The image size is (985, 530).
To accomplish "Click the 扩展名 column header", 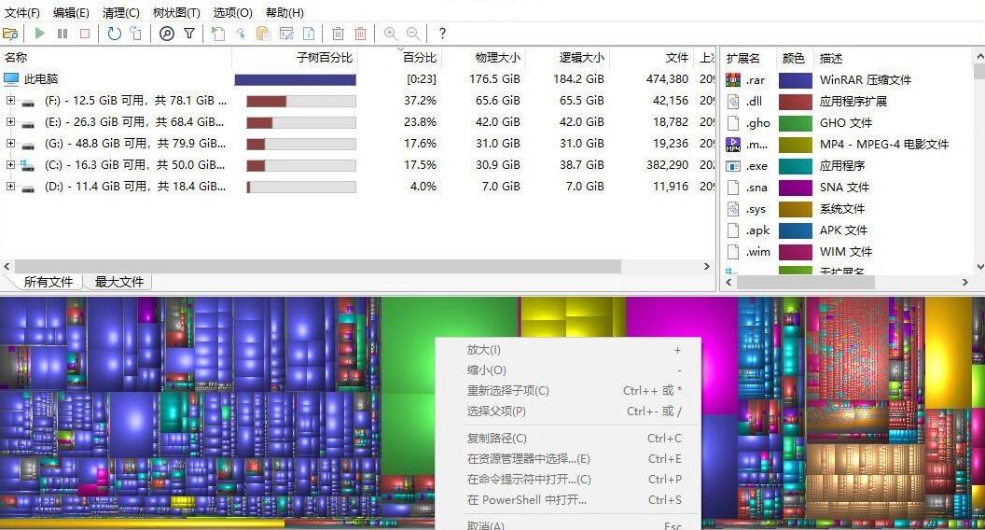I will 743,58.
